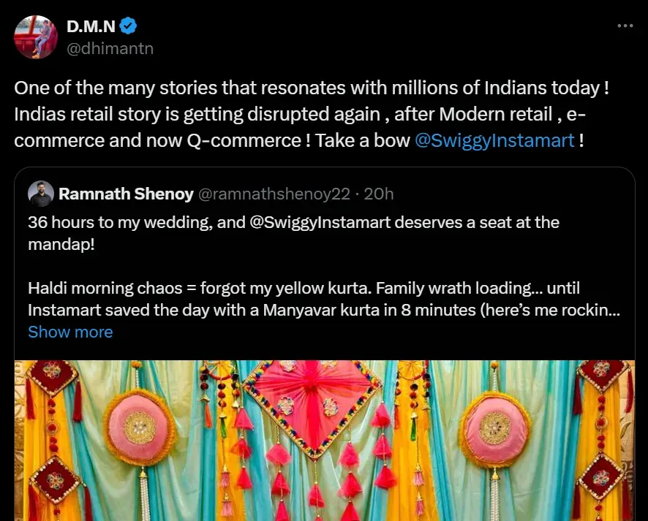
Task: Open the three-dot more options menu
Action: click(625, 26)
